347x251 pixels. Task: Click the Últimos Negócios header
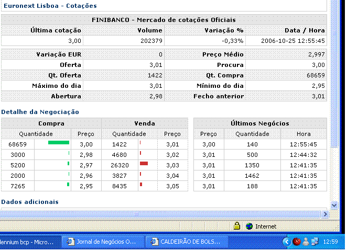coord(260,123)
